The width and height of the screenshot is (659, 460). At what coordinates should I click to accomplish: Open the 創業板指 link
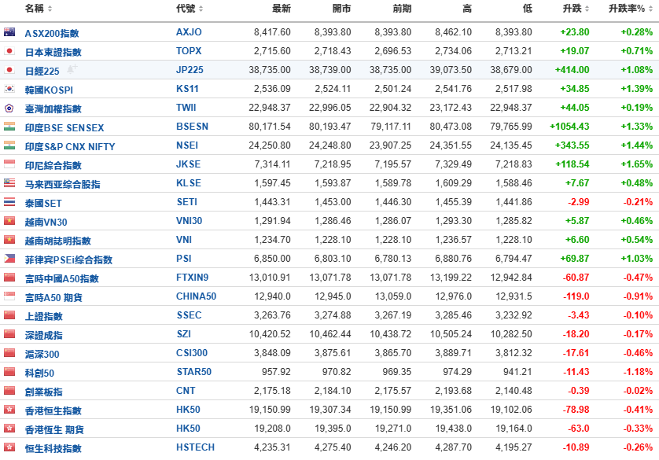(44, 392)
